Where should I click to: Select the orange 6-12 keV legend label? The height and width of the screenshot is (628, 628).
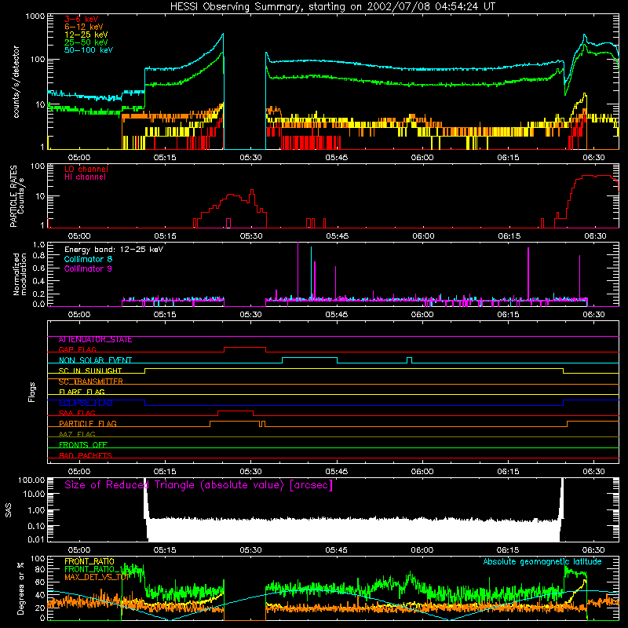[84, 27]
